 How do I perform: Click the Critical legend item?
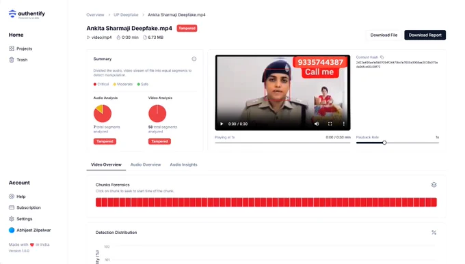pyautogui.click(x=101, y=85)
